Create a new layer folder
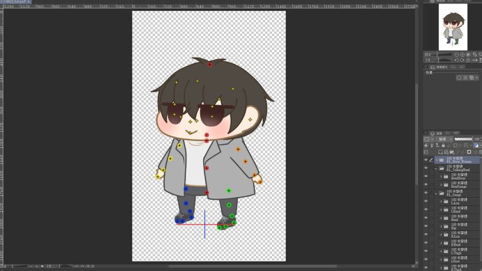This screenshot has height=271, width=482. 452,152
